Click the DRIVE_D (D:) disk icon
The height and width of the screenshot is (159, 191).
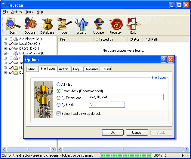tap(16, 48)
